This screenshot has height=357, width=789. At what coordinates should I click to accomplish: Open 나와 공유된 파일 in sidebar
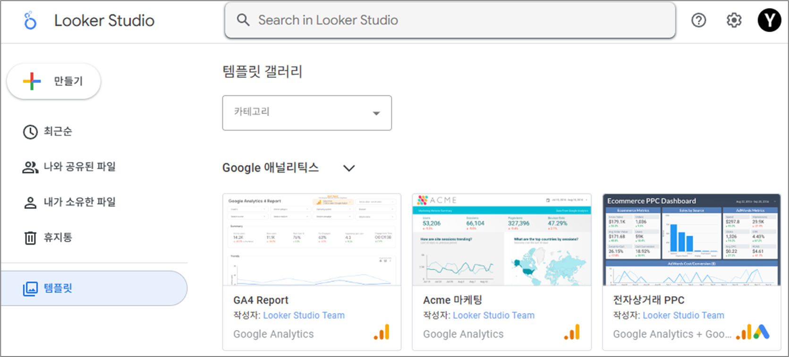click(x=80, y=167)
